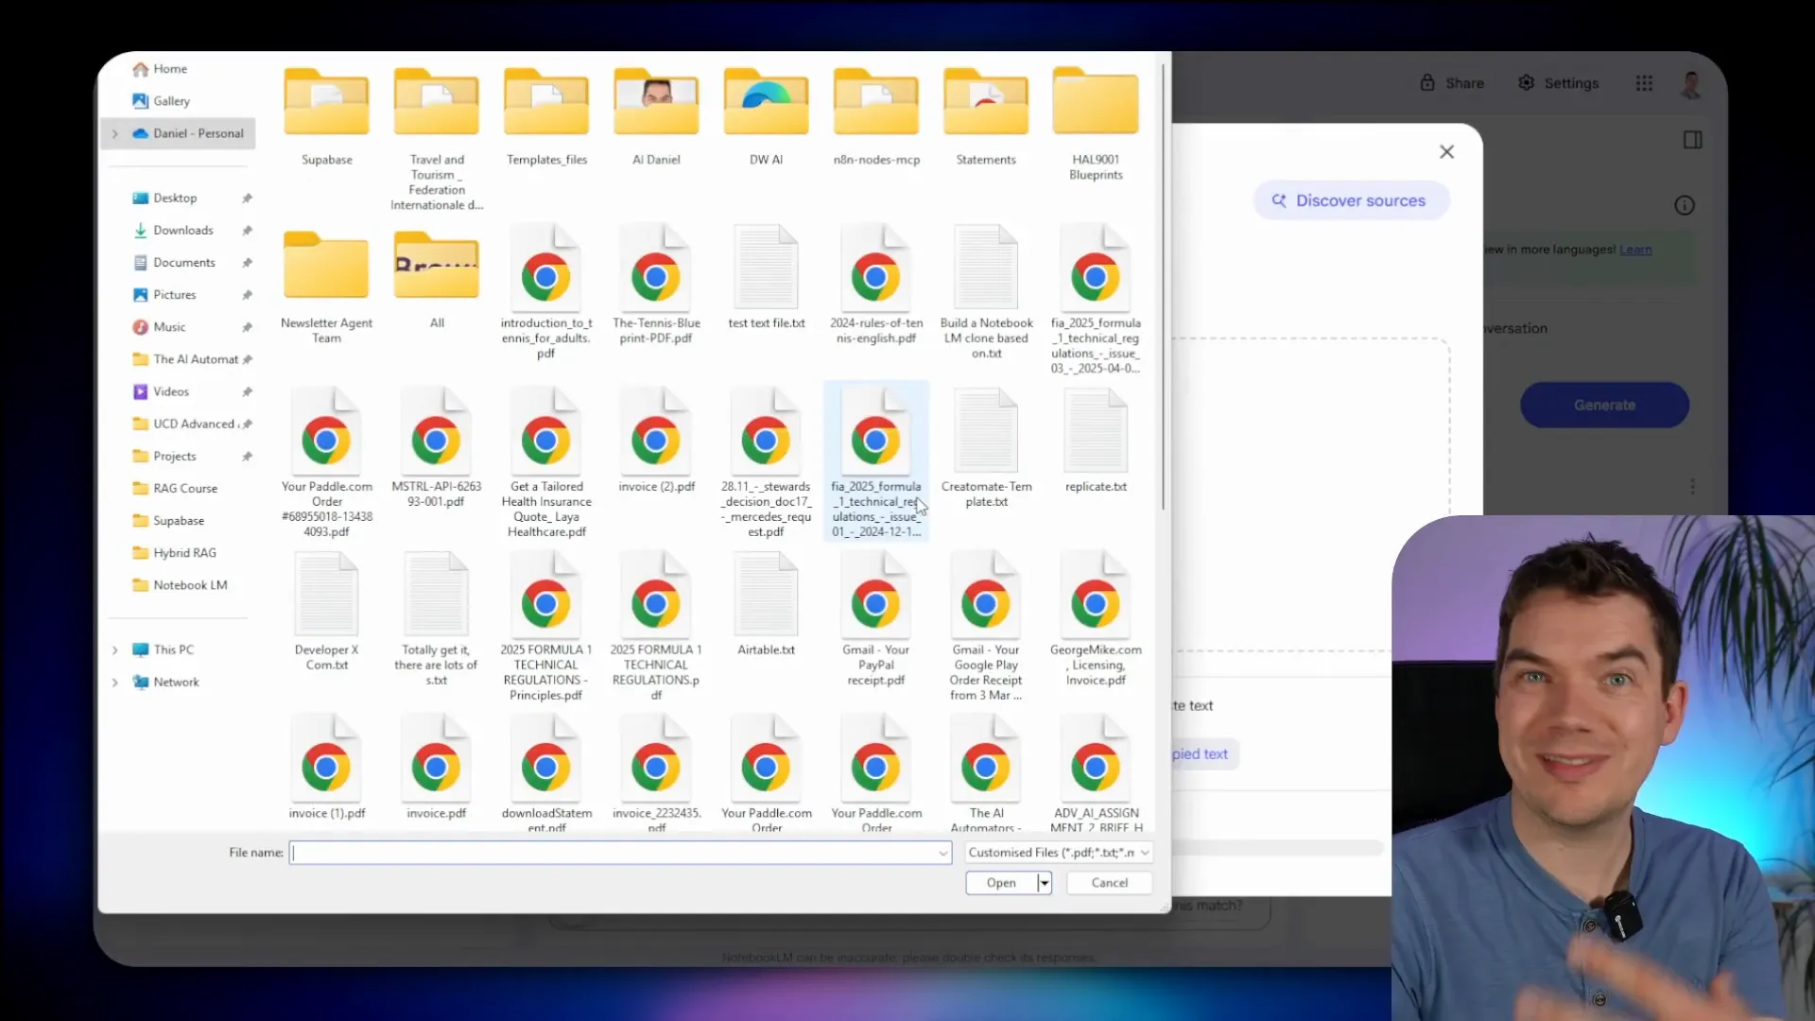1815x1021 pixels.
Task: Open the Open button split arrow
Action: 1045,883
